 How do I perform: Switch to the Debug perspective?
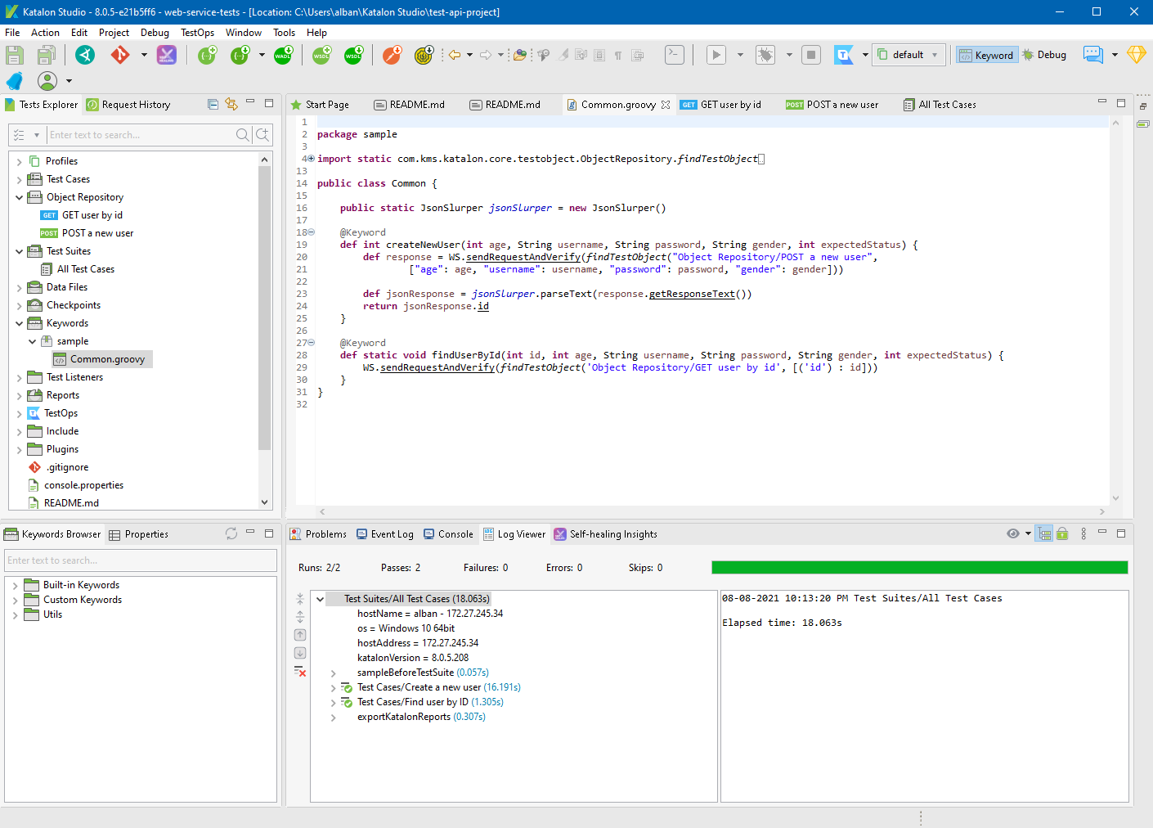(1044, 55)
